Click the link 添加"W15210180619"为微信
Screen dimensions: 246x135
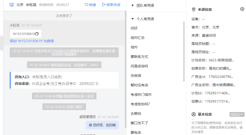point(32,41)
